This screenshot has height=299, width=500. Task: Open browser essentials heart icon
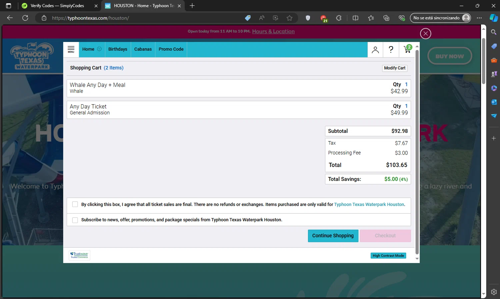(402, 18)
